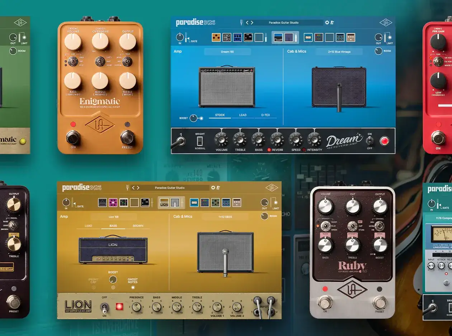
Task: Select the Dream amp thumbnail slot in the blue window
Action: [278, 37]
